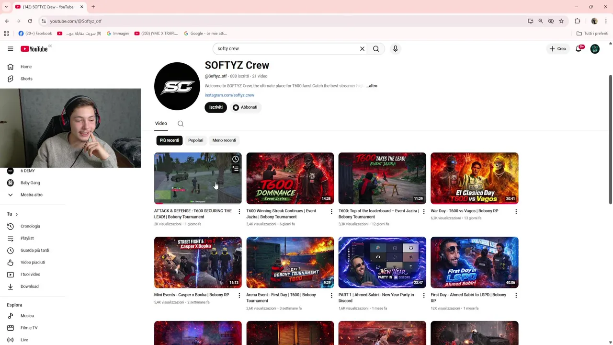Select the Popolari filter chip
Image resolution: width=613 pixels, height=345 pixels.
[x=196, y=140]
